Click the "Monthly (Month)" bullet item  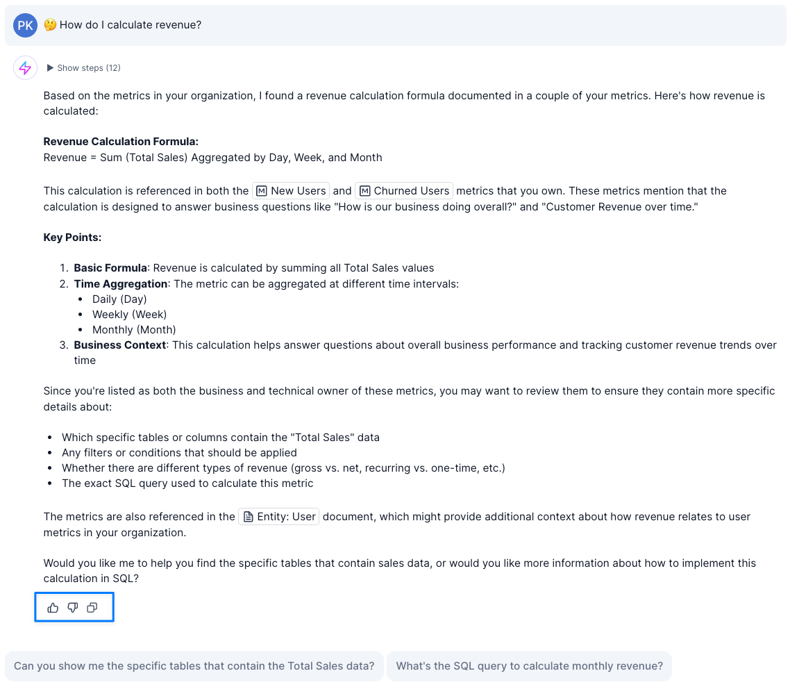click(x=134, y=330)
